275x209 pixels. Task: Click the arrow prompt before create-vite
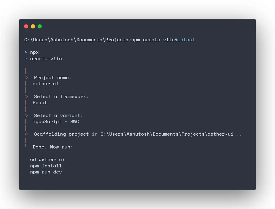pyautogui.click(x=26, y=59)
